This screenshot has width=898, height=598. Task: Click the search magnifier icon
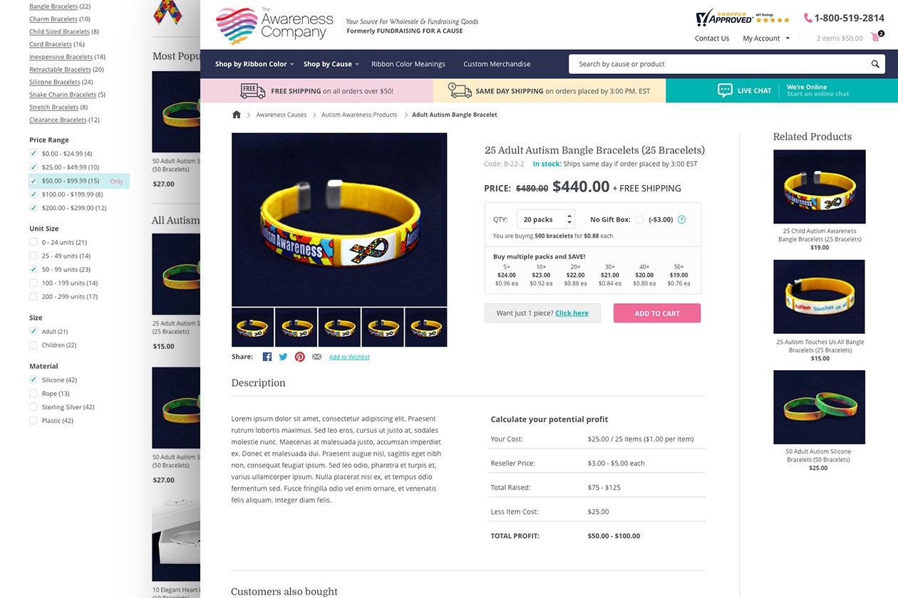[875, 64]
